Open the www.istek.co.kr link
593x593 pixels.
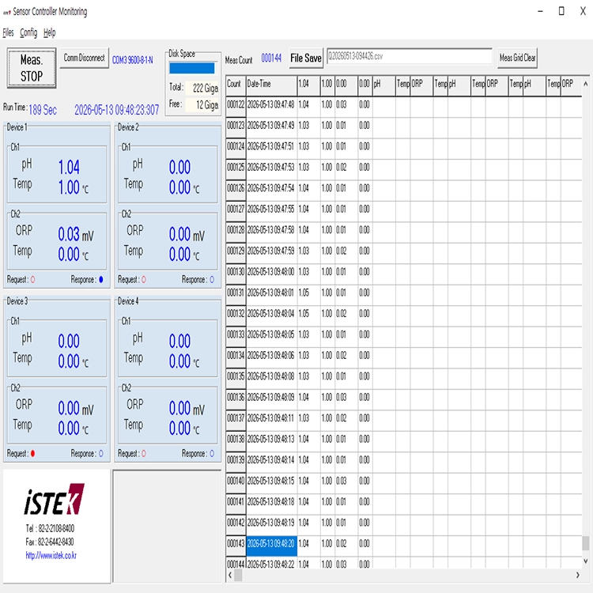click(51, 555)
